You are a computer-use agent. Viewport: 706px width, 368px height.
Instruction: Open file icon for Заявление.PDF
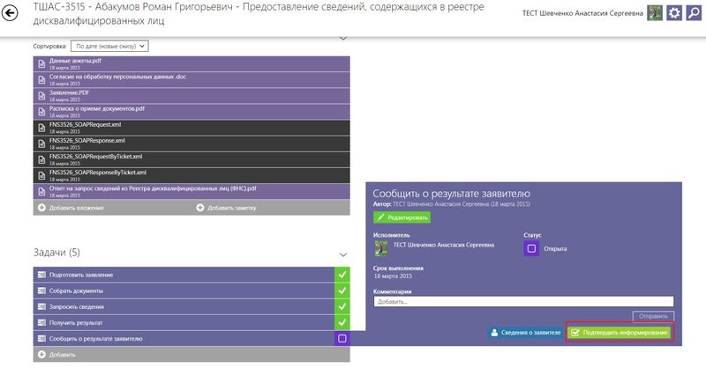point(41,96)
